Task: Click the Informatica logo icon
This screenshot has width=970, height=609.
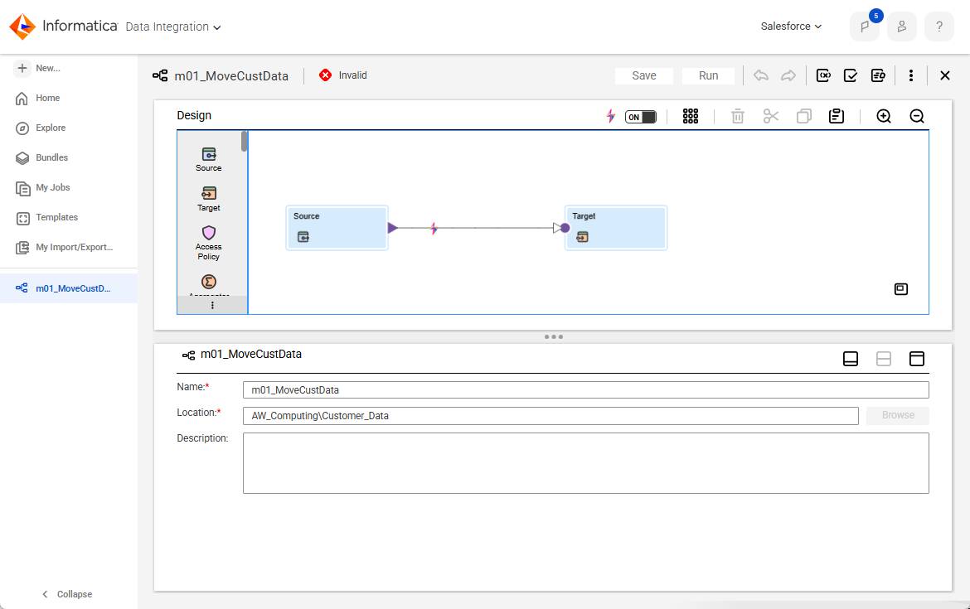Action: pyautogui.click(x=22, y=27)
